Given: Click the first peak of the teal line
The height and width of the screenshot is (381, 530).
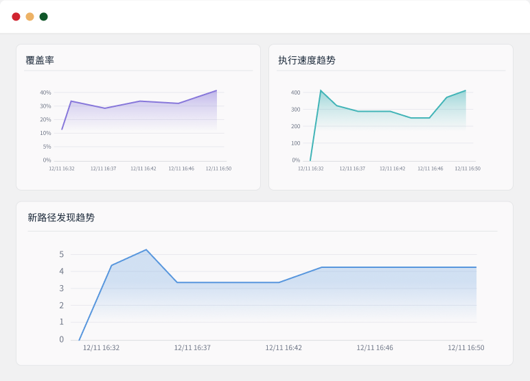Looking at the screenshot, I should (x=321, y=90).
